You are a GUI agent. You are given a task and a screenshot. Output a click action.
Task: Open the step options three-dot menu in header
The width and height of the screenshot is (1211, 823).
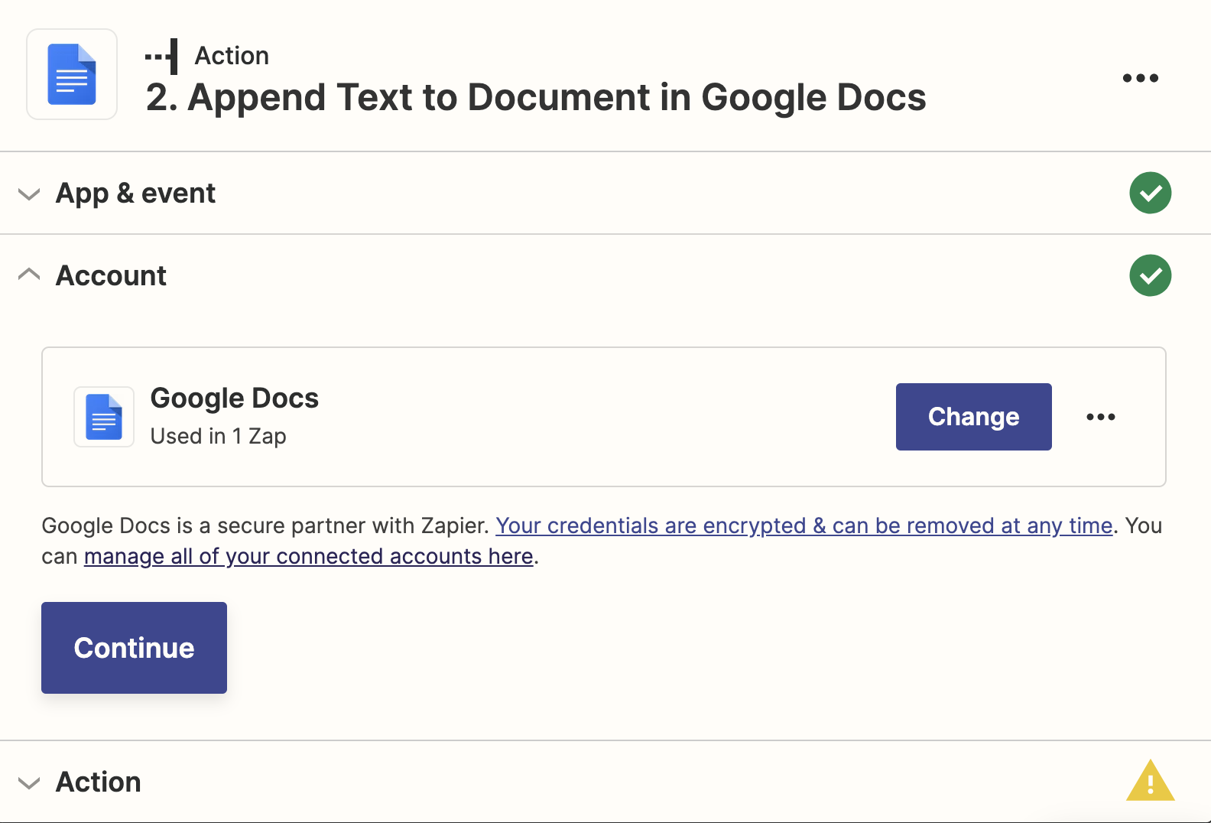tap(1140, 78)
